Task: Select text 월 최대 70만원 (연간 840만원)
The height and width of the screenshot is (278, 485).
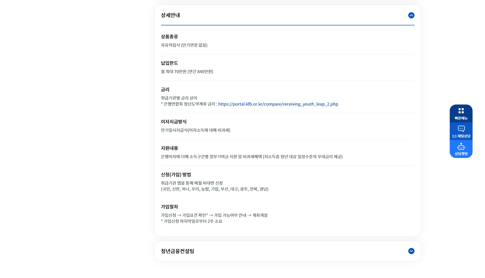Action: [x=187, y=72]
